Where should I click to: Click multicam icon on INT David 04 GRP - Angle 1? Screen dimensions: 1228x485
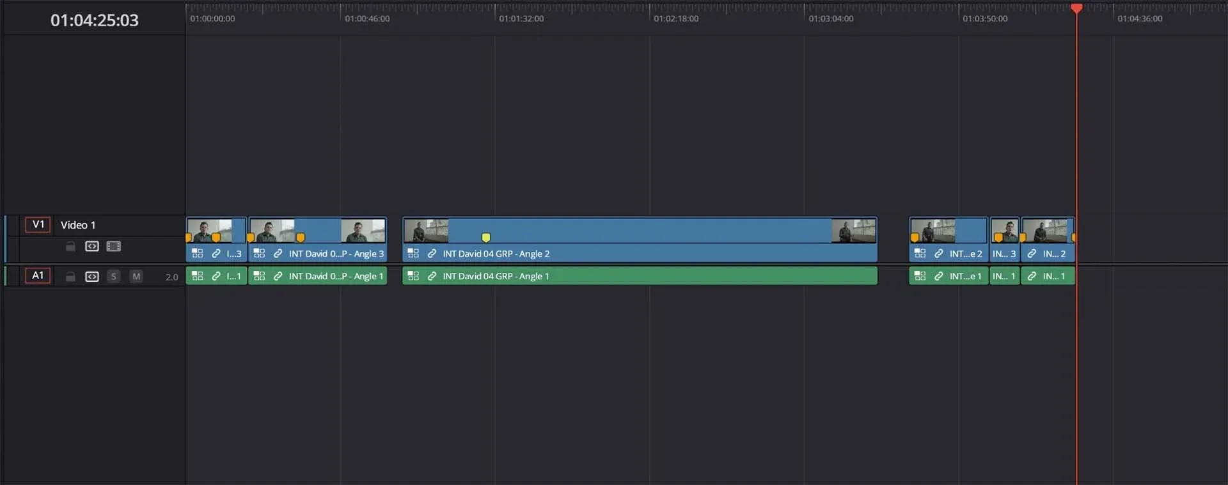[x=413, y=276]
